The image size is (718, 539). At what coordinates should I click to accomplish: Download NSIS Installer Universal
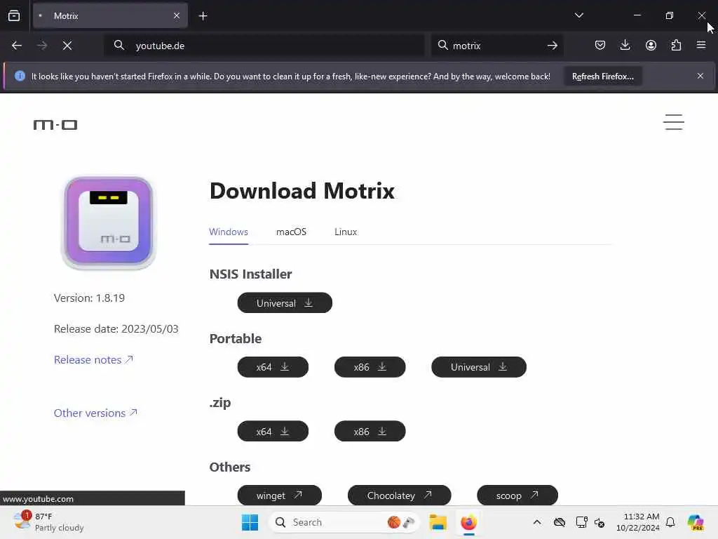pyautogui.click(x=285, y=303)
